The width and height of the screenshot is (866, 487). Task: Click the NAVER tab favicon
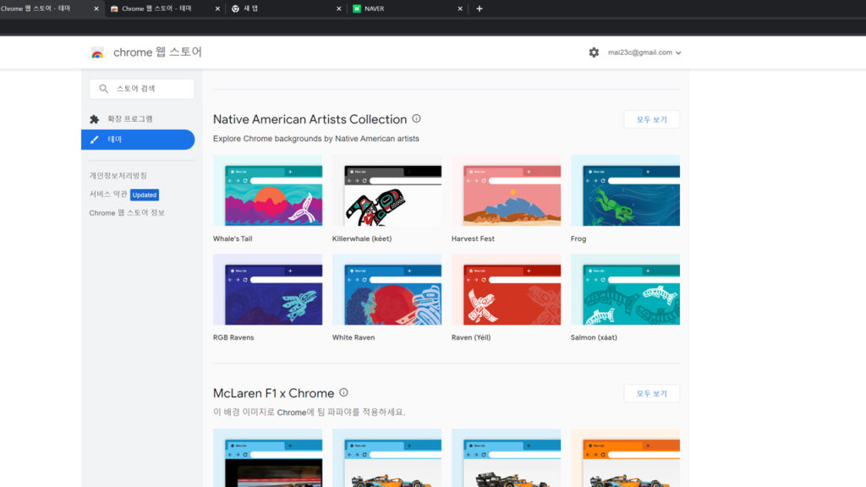pos(357,8)
